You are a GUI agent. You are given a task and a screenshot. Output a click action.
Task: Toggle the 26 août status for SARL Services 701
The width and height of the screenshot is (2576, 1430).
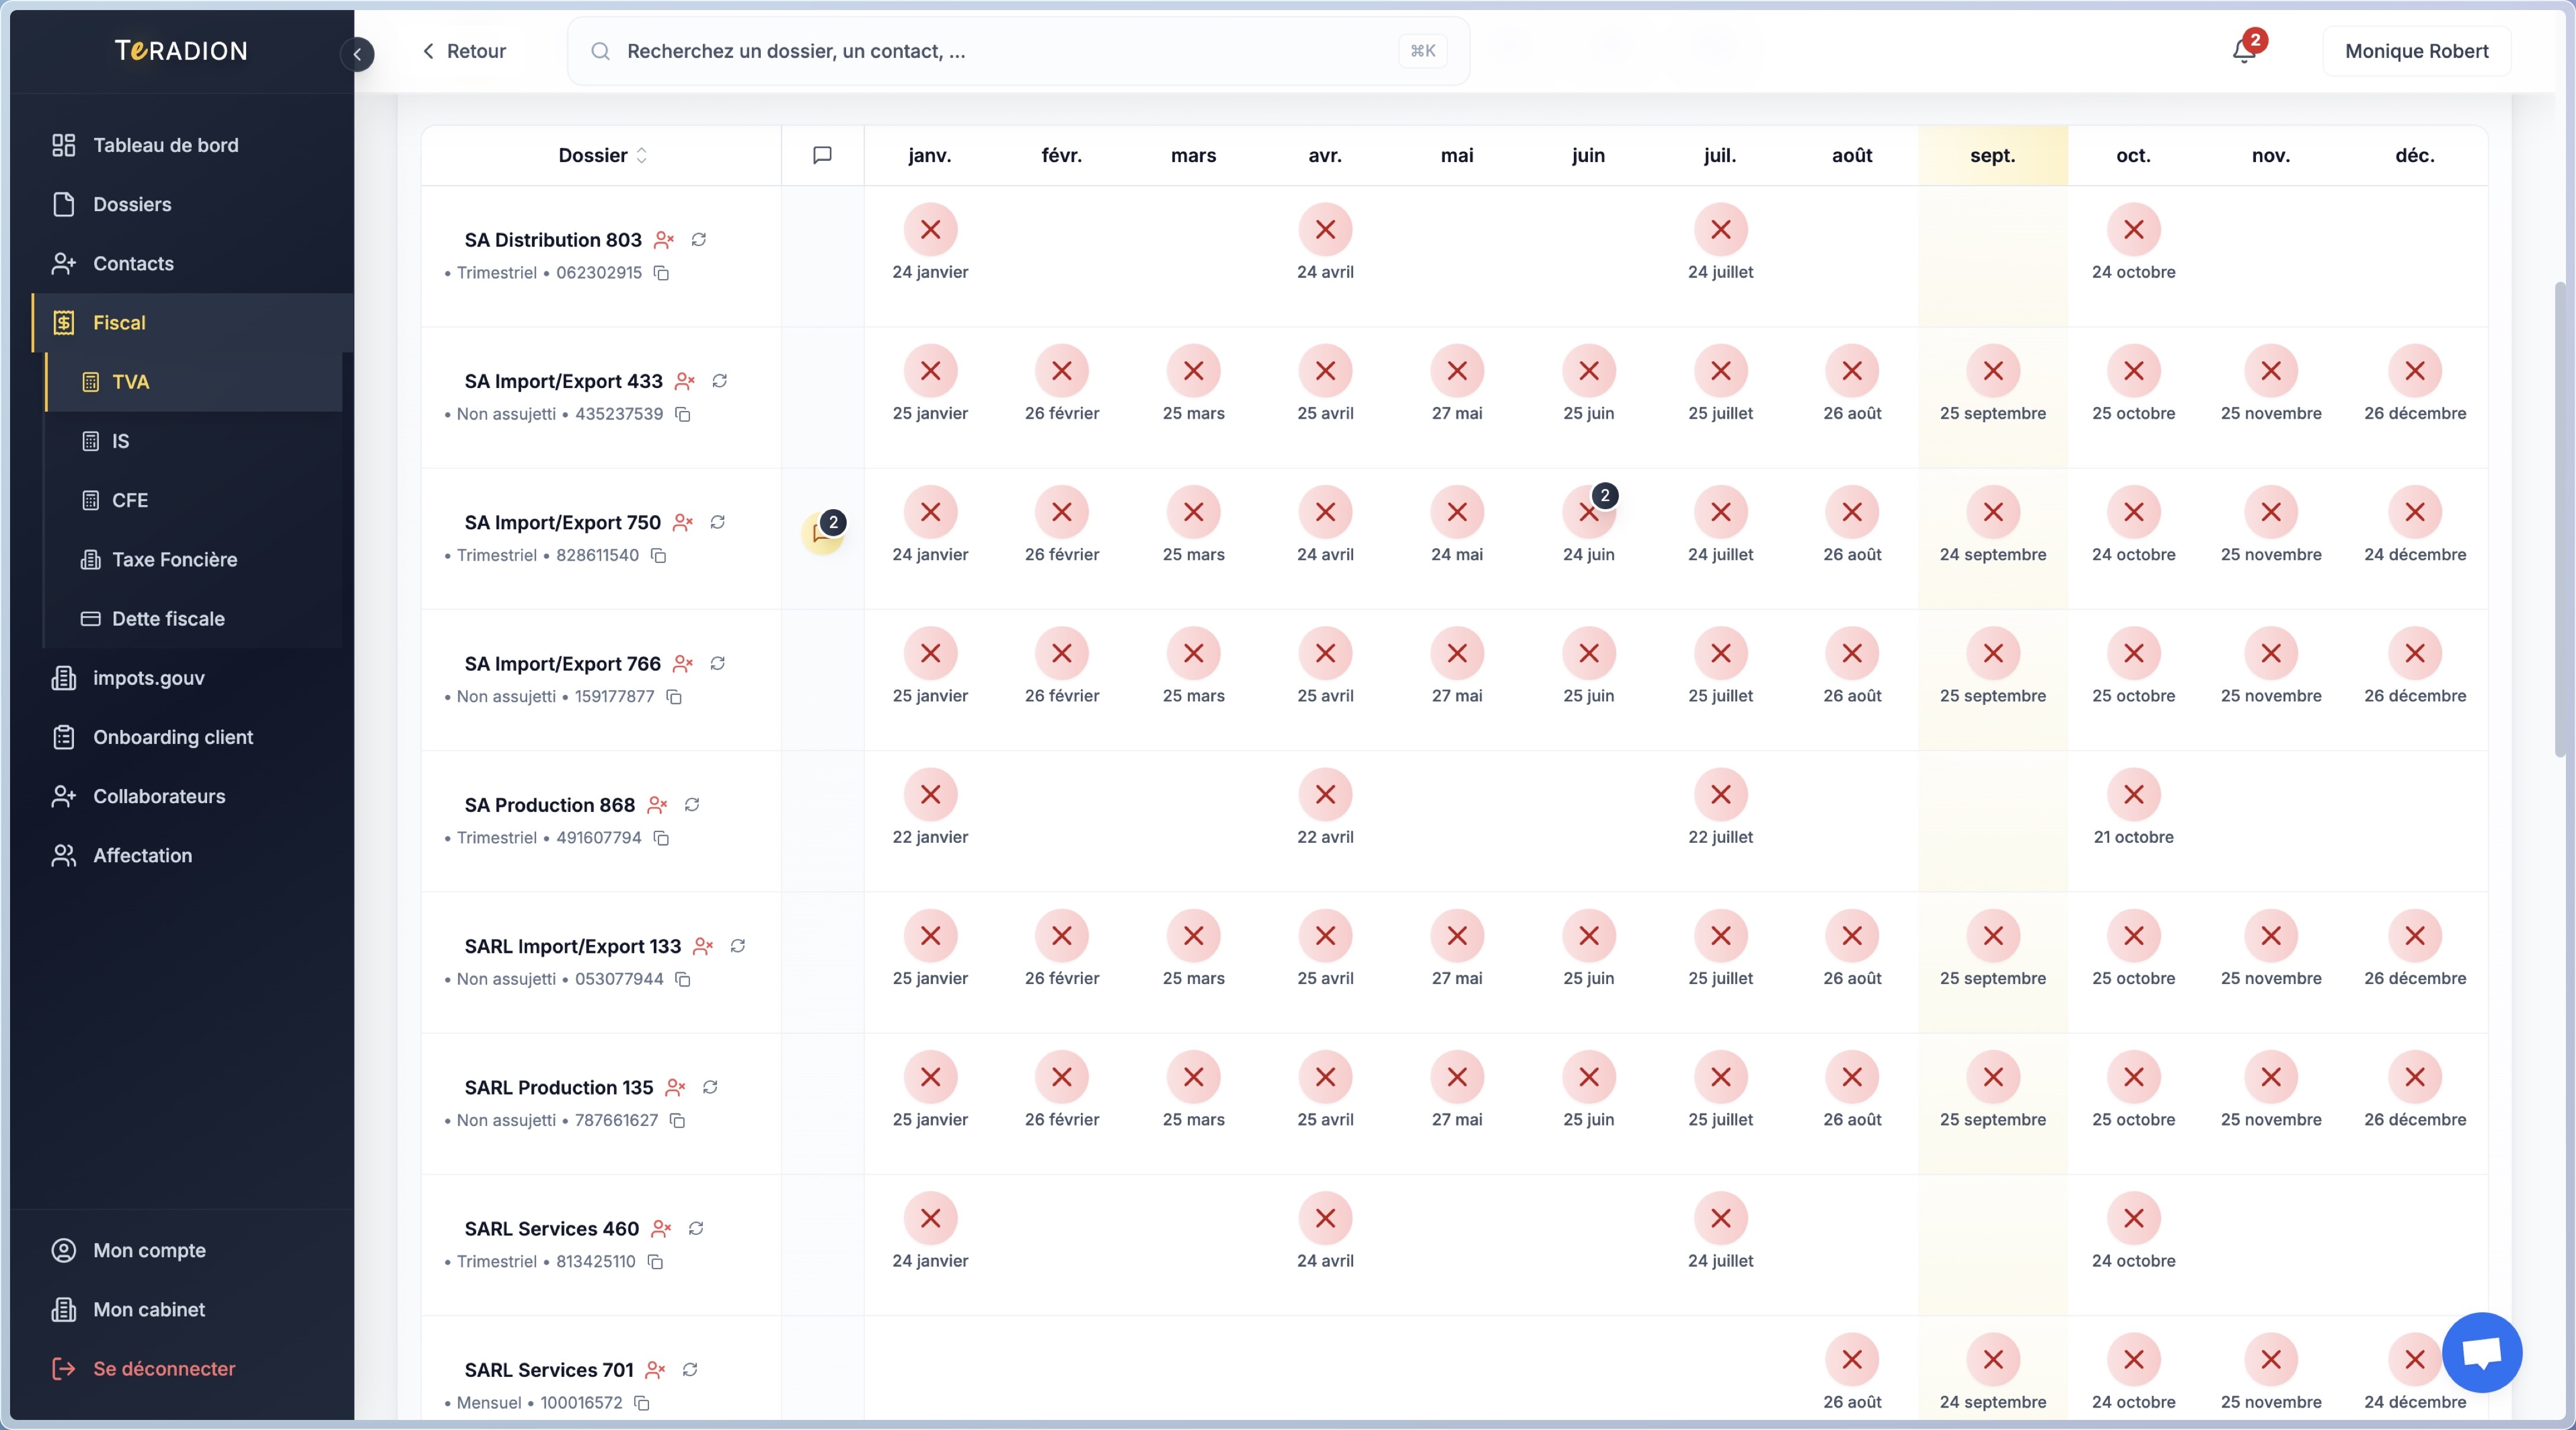coord(1851,1359)
